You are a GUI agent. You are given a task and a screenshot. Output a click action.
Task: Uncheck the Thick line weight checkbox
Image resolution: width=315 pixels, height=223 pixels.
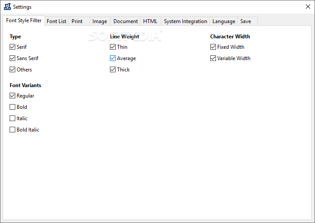coord(113,70)
